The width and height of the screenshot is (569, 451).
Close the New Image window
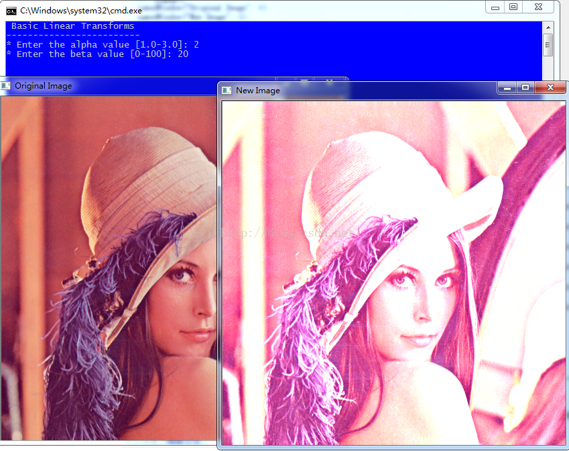550,88
